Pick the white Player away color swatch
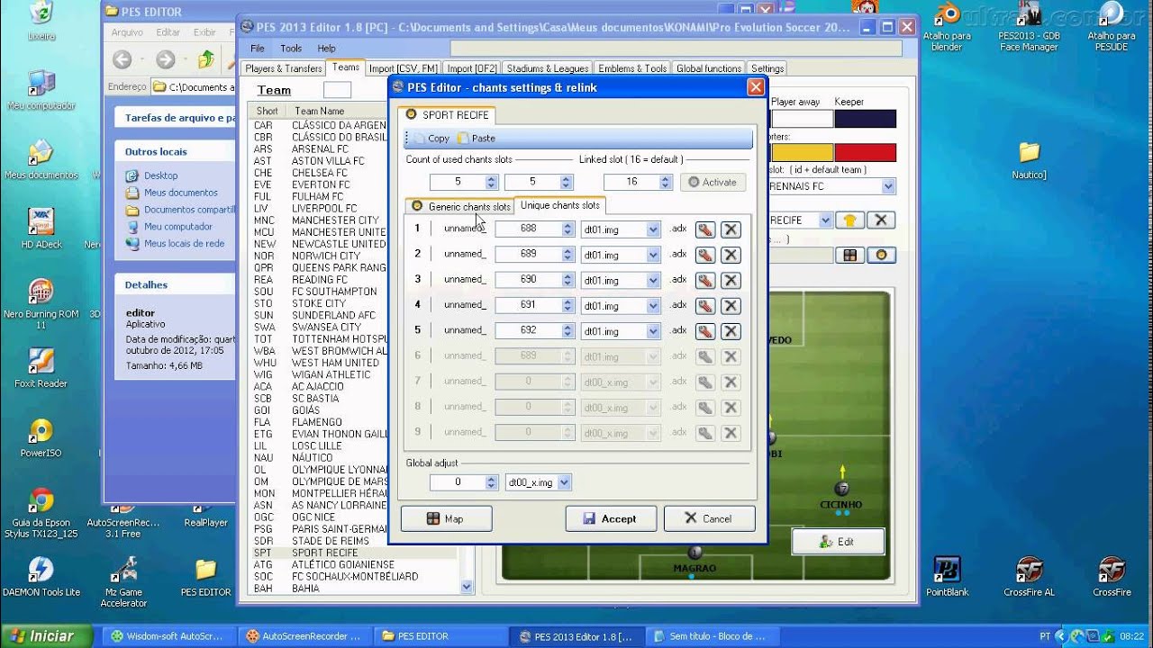This screenshot has width=1153, height=648. tap(800, 119)
